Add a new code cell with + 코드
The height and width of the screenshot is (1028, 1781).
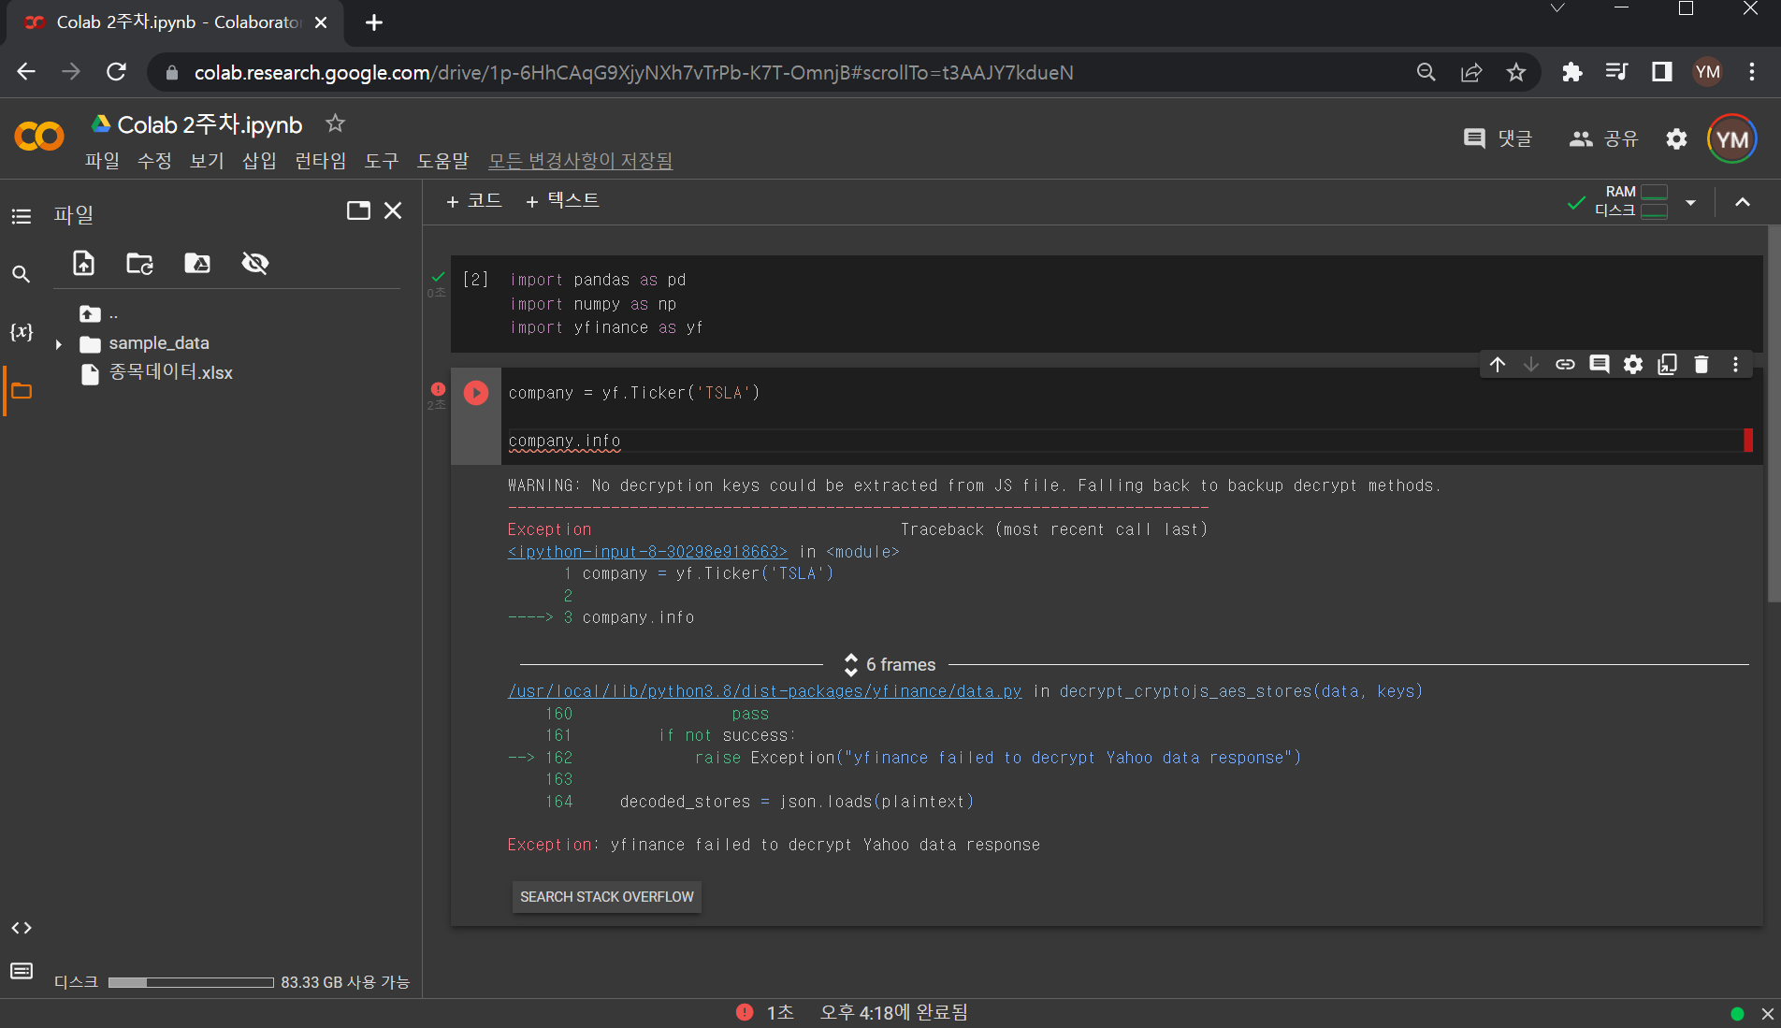click(x=474, y=201)
